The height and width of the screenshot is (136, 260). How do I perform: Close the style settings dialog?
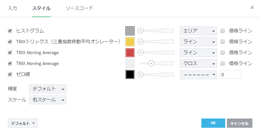252,7
